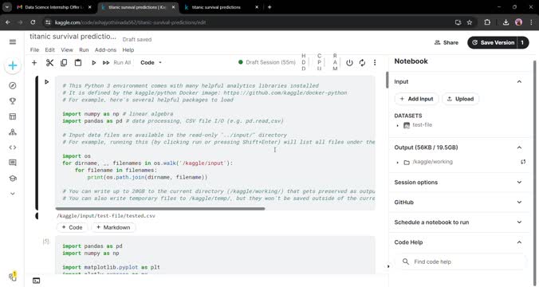Add a Markdown cell below
This screenshot has height=287, width=539.
tap(113, 227)
